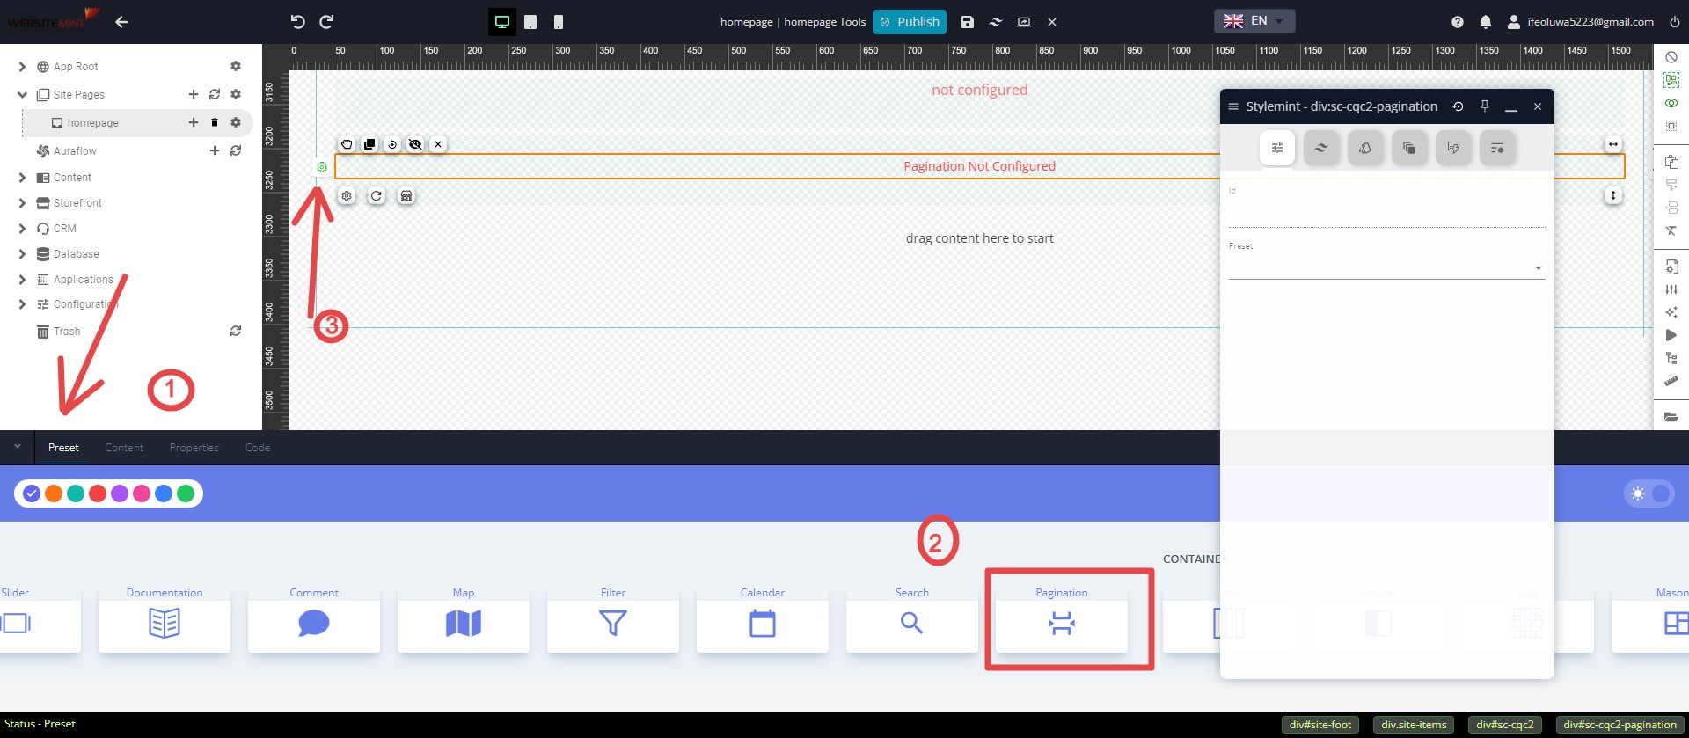
Task: Switch to tablet device preview
Action: 530,22
